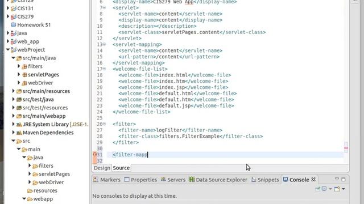Click the servletPages.content class text
364x204 pixels.
click(191, 32)
